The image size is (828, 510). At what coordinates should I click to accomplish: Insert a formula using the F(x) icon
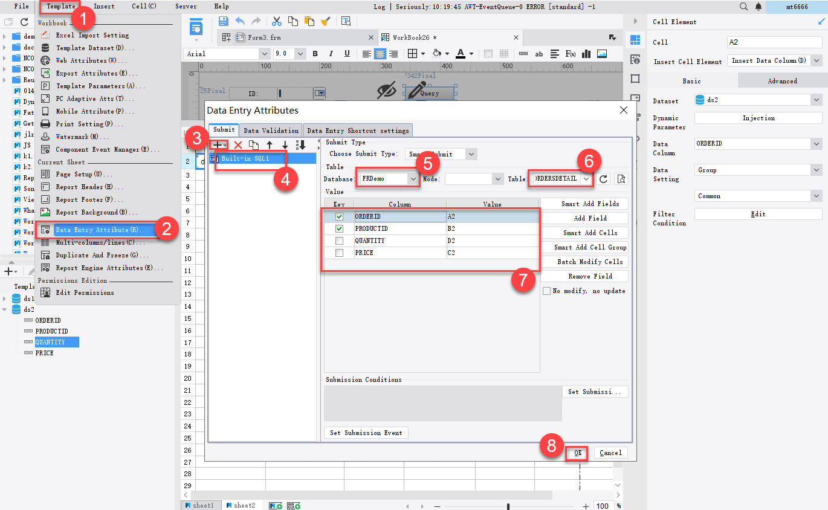point(569,54)
